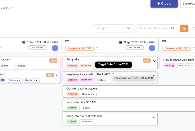Click calendar icon next to 01 Apr 2024 date
Screen dimensions: 195x131
pyautogui.click(x=120, y=42)
